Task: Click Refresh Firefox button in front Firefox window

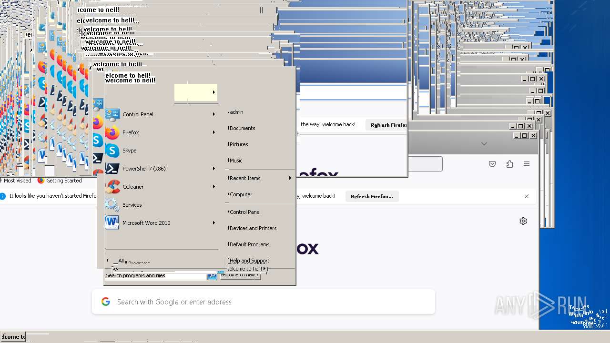Action: [372, 196]
